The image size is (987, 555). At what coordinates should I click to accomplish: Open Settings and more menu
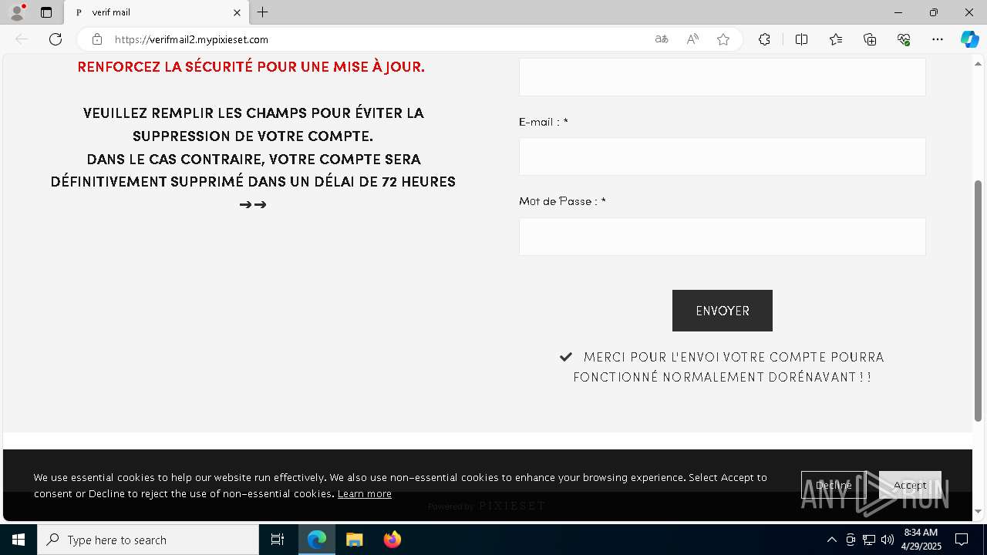tap(938, 39)
